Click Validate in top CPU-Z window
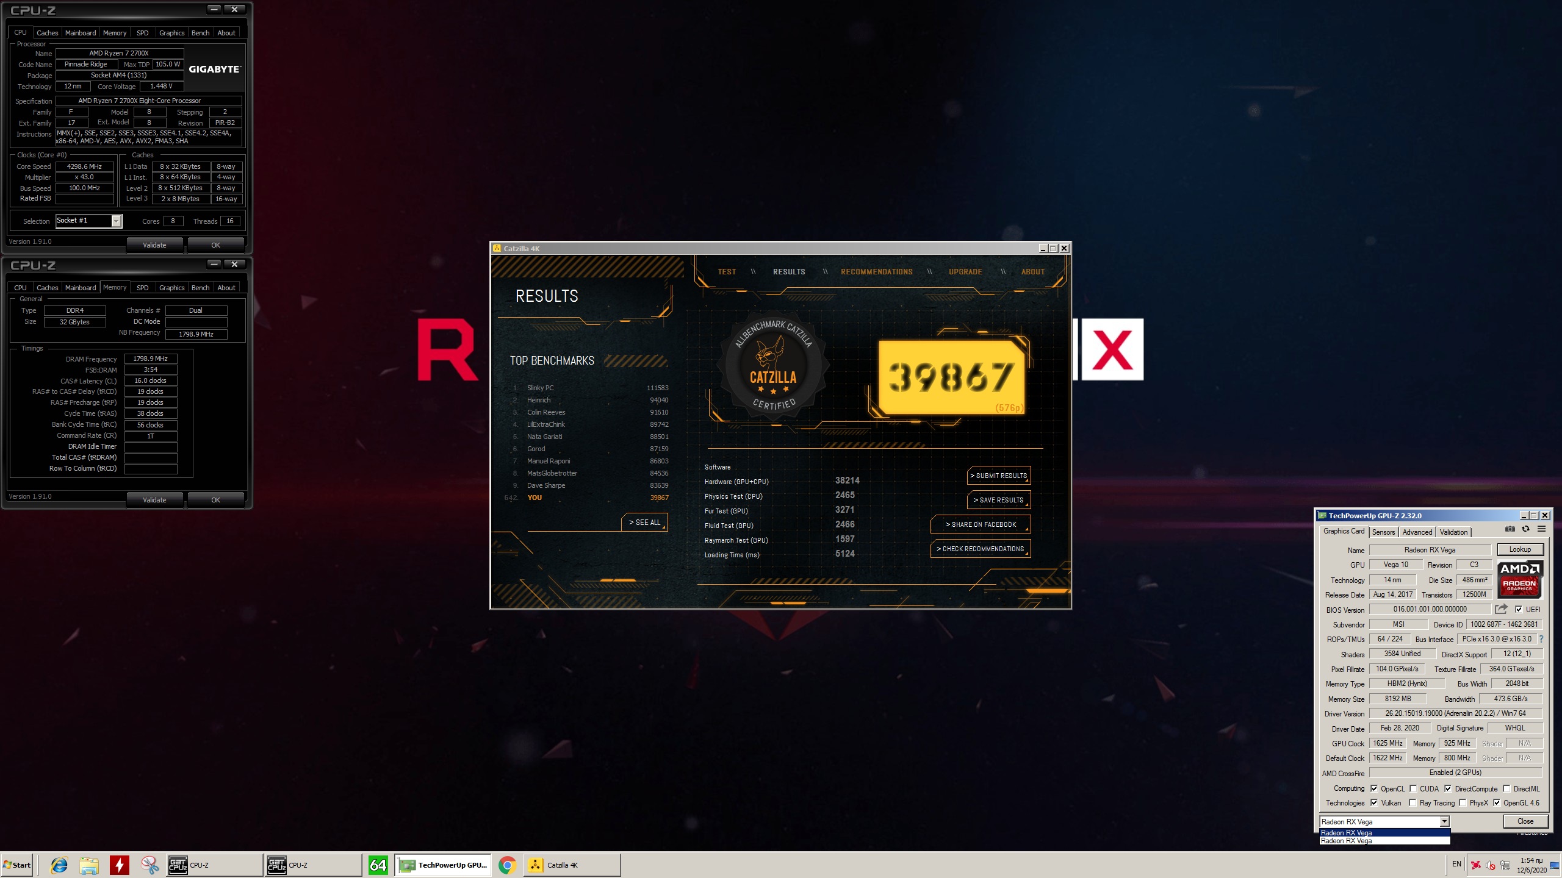The height and width of the screenshot is (878, 1562). tap(154, 245)
